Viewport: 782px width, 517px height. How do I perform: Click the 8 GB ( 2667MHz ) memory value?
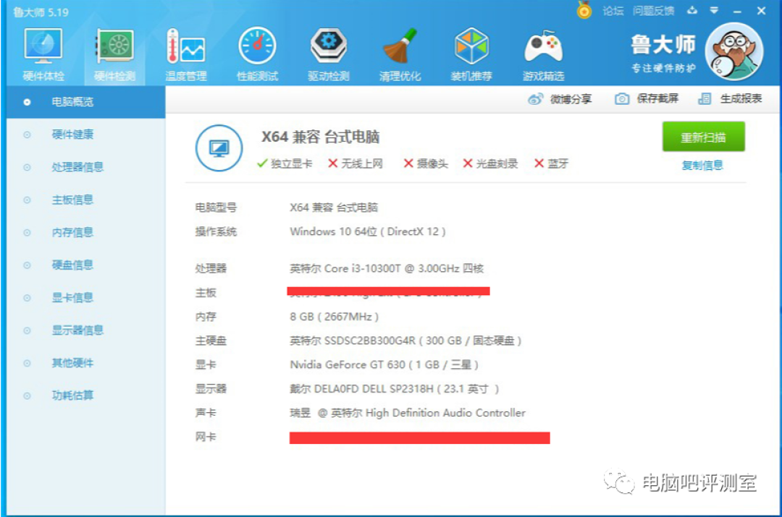tap(334, 317)
